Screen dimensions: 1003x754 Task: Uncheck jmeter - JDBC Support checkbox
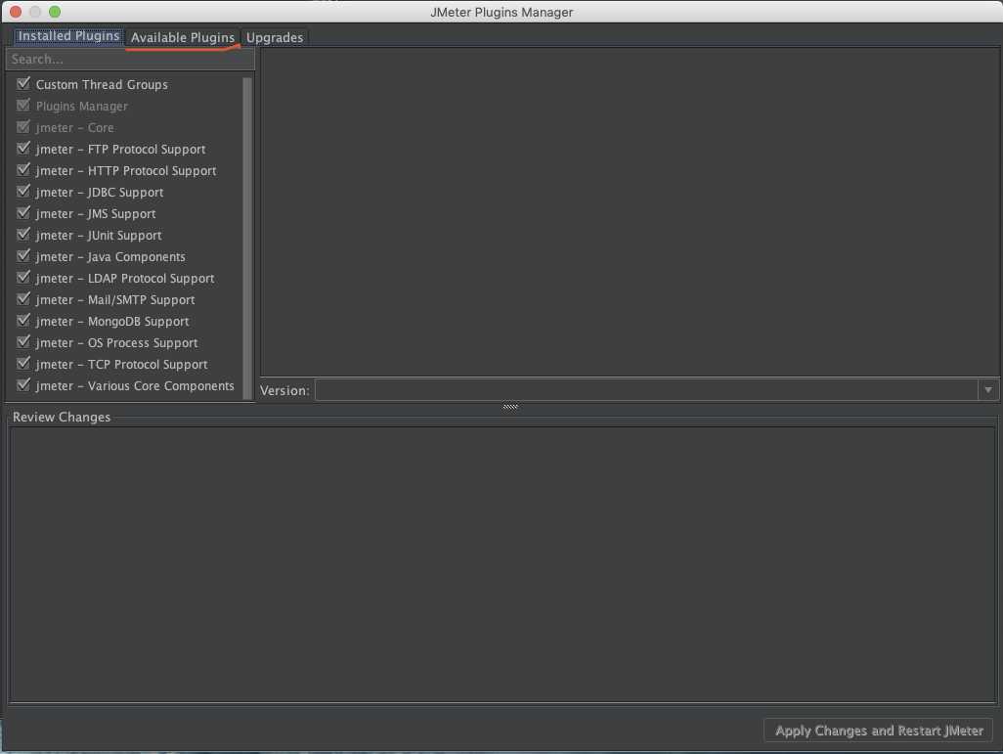(23, 192)
